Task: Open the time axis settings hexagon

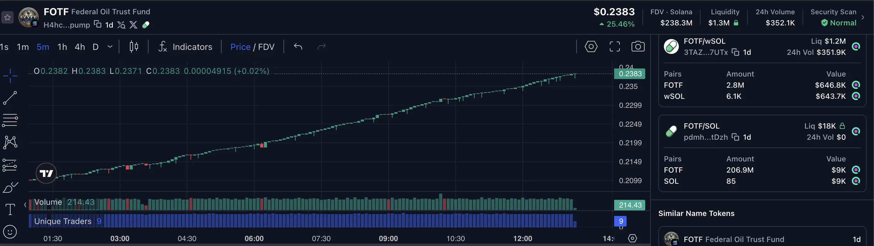Action: pyautogui.click(x=632, y=238)
